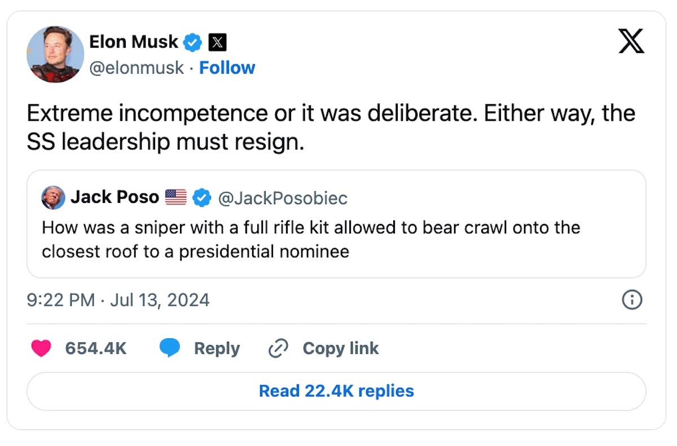Click the blue reply speech bubble icon

[169, 348]
